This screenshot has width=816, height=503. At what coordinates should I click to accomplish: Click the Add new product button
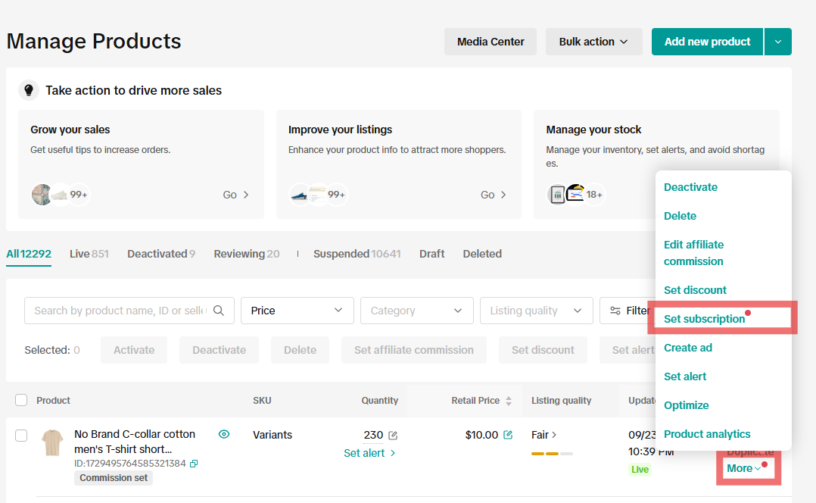point(707,42)
